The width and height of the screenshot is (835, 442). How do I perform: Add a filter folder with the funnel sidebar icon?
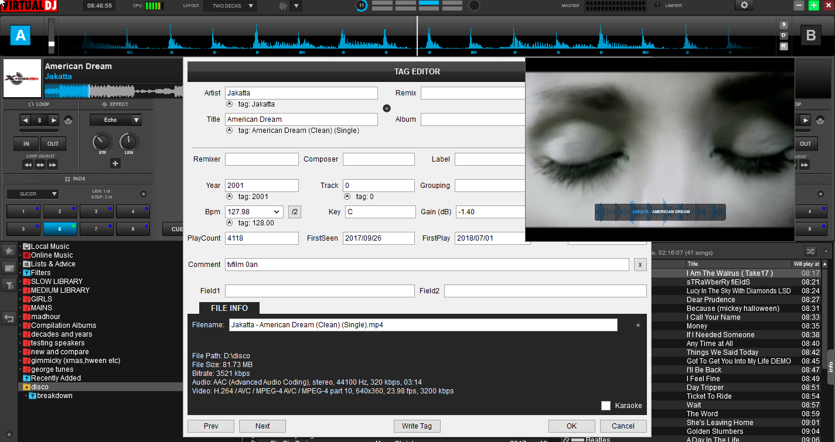(x=9, y=286)
